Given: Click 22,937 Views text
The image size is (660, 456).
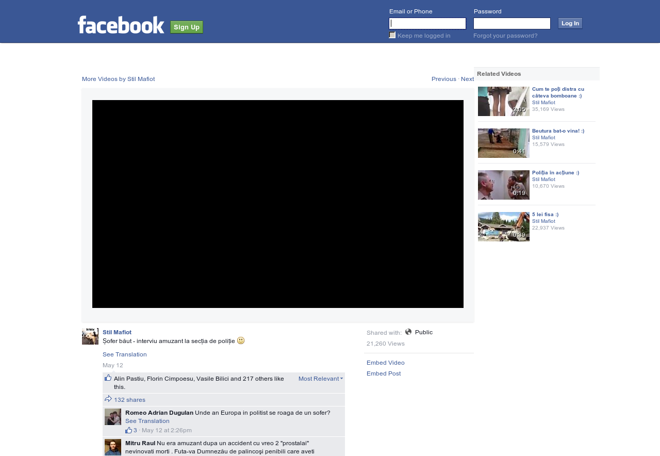Looking at the screenshot, I should coord(549,228).
